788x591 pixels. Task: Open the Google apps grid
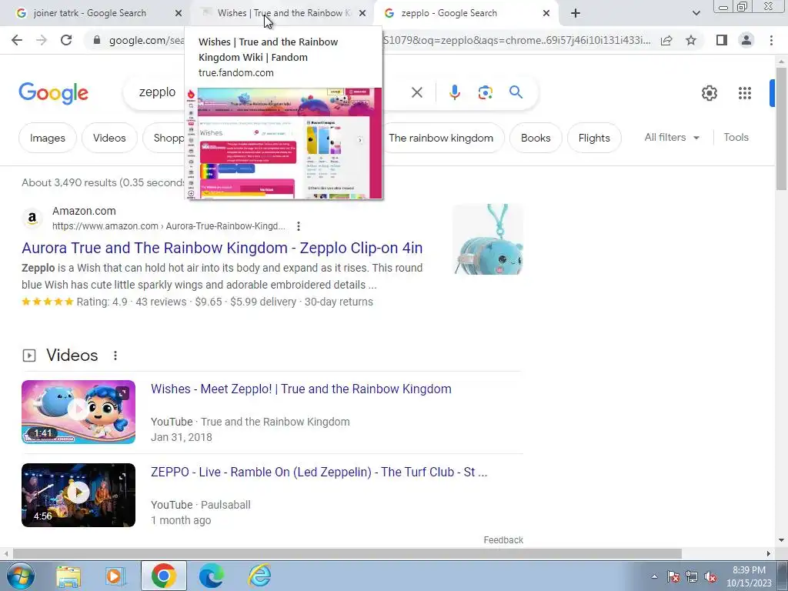744,93
